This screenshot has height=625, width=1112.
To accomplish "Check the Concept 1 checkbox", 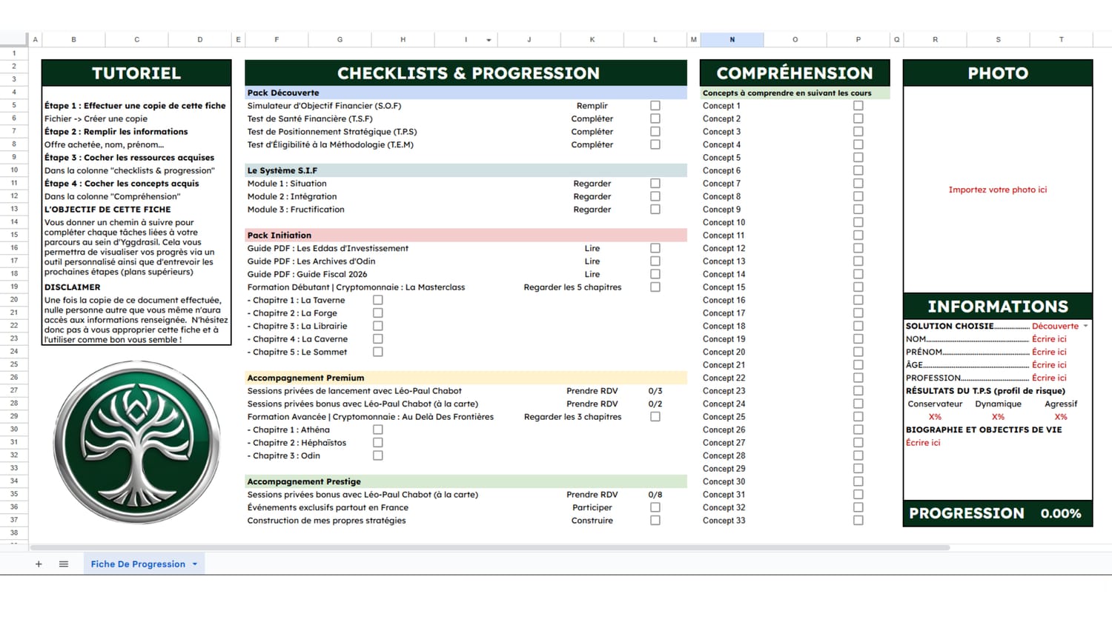I will click(x=858, y=106).
